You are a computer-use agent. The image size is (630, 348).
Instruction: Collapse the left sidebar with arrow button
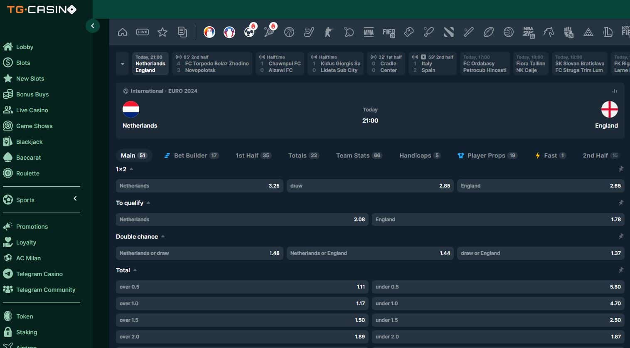coord(93,26)
